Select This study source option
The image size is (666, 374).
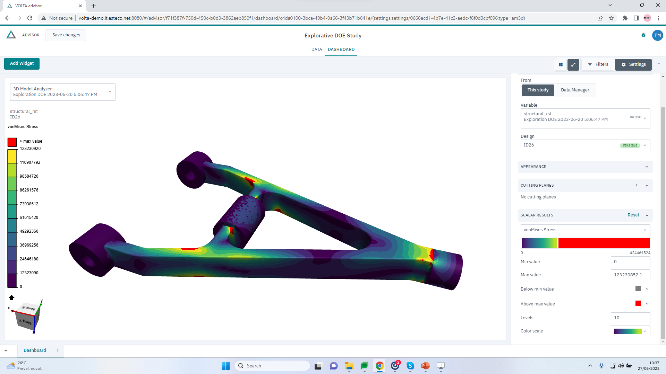coord(538,90)
